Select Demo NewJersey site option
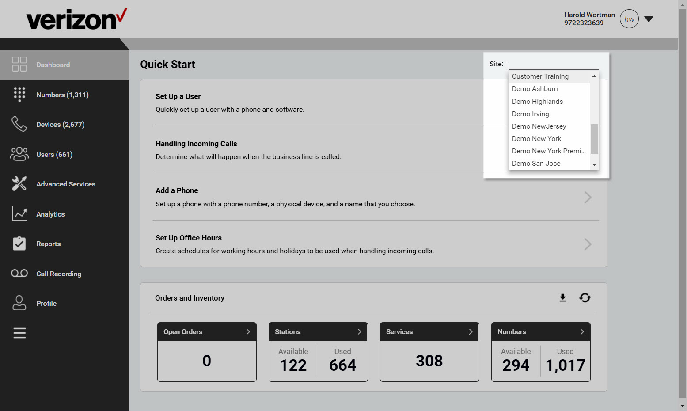687x411 pixels. click(x=549, y=126)
